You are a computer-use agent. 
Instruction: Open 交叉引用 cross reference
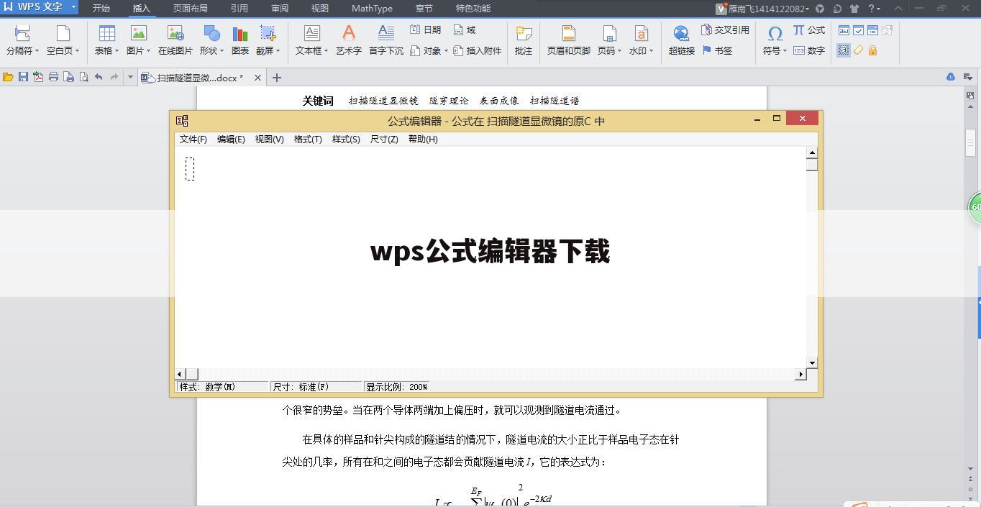725,29
